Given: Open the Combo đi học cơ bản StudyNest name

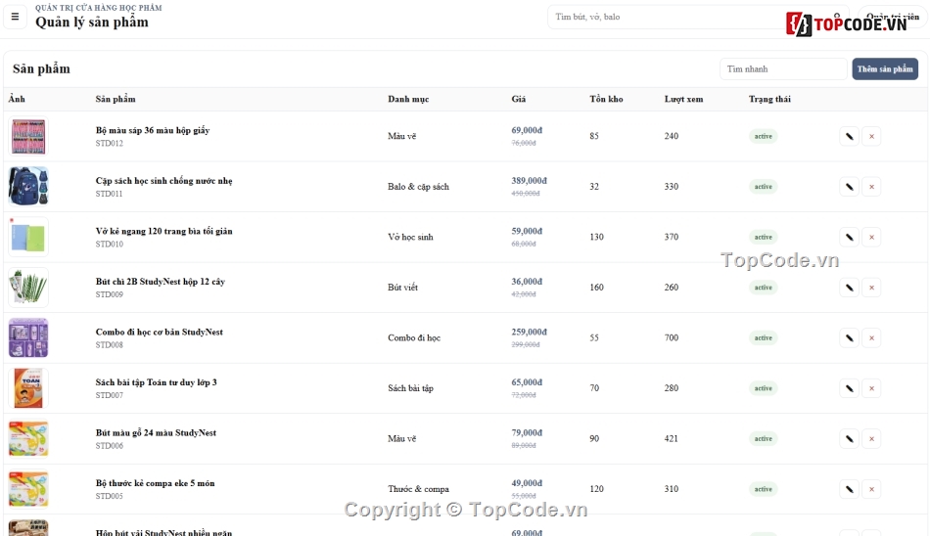Looking at the screenshot, I should coord(159,332).
